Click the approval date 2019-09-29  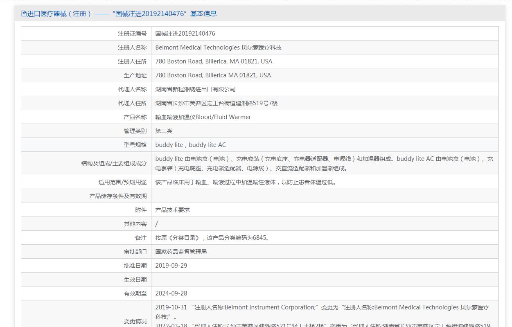[x=171, y=266]
